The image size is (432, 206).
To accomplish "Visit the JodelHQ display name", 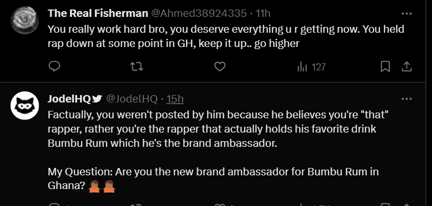I will tap(69, 99).
